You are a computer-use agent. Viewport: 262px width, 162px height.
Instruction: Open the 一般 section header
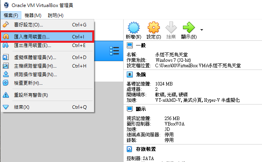(x=141, y=45)
